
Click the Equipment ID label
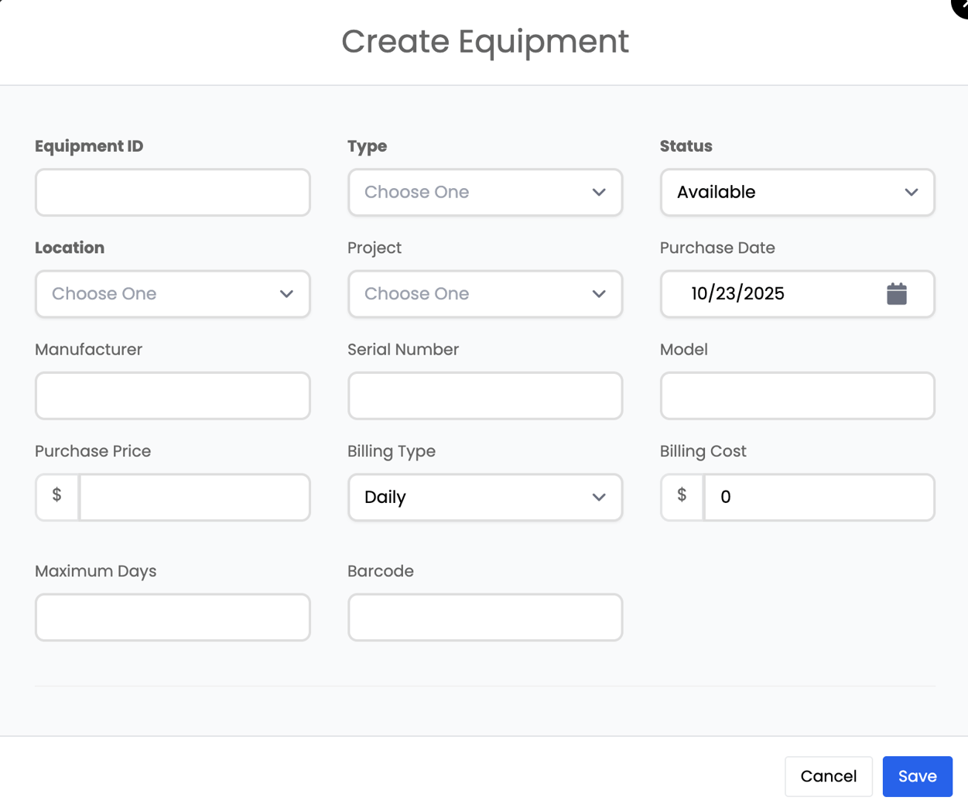[89, 146]
